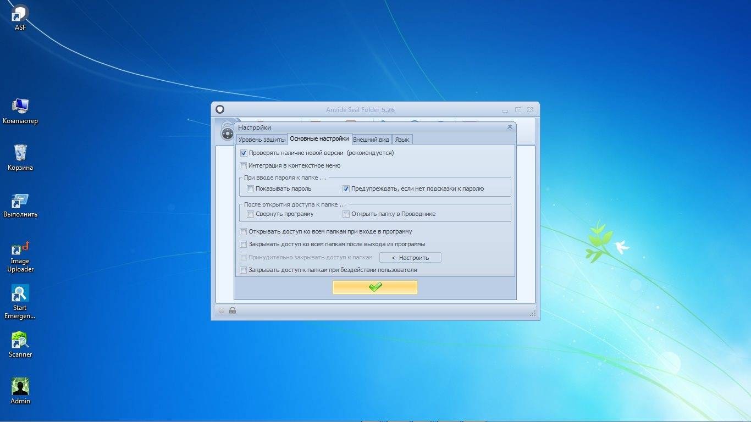Toggle Проверять наличие новой версии checkbox
The height and width of the screenshot is (422, 751).
(244, 153)
